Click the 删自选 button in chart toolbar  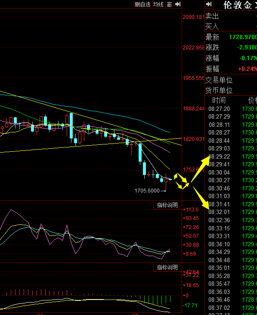pyautogui.click(x=143, y=4)
